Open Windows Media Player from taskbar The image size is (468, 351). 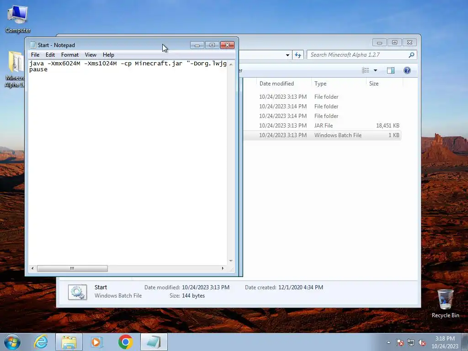point(97,342)
